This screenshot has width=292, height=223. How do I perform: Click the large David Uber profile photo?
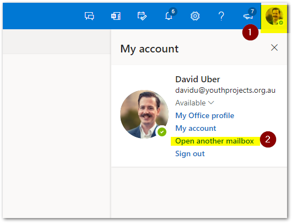[144, 114]
